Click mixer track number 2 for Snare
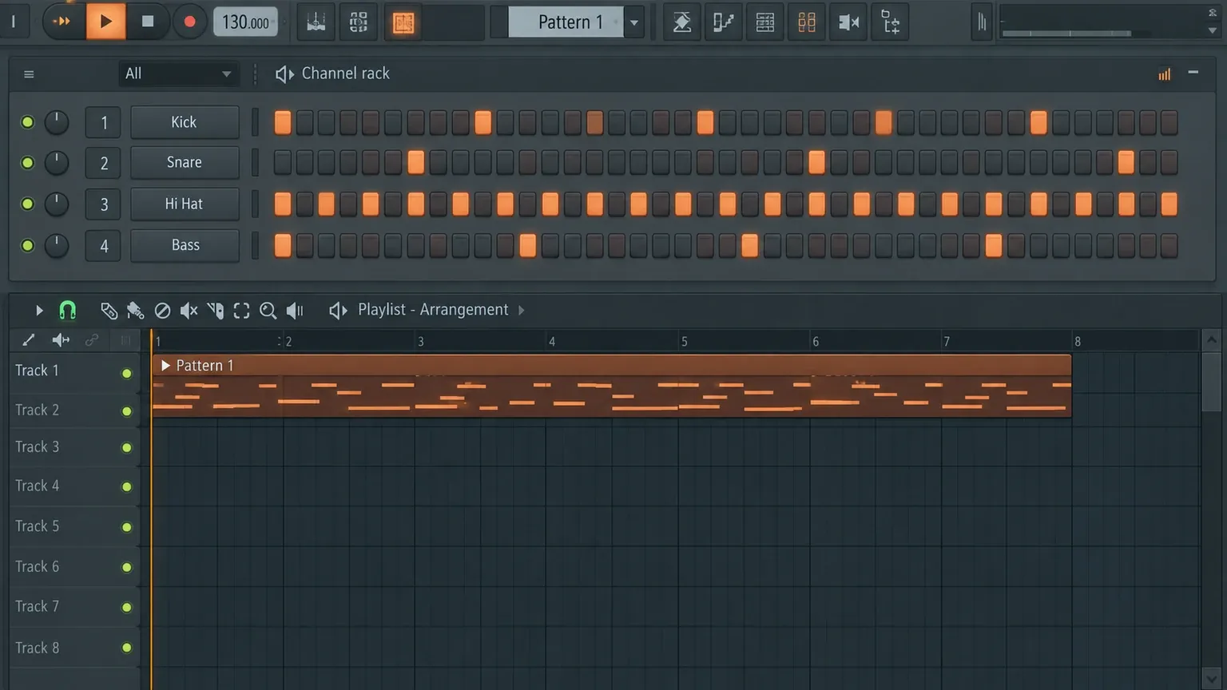 coord(103,163)
